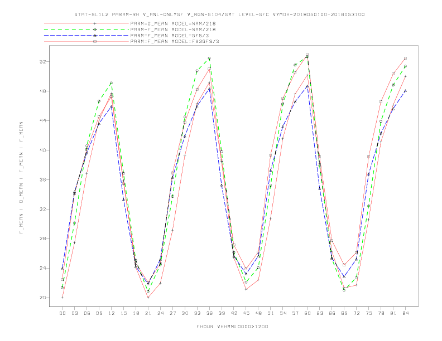Click the plus marker in the O_MEAN legend line
This screenshot has height=341, width=442.
(95, 23)
